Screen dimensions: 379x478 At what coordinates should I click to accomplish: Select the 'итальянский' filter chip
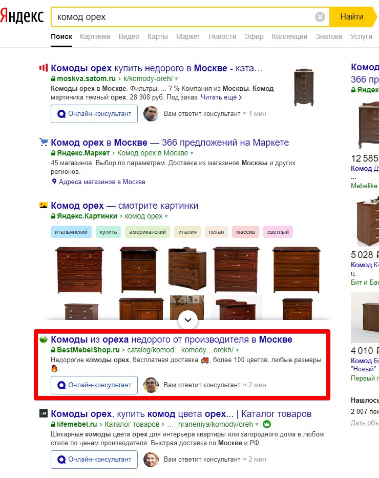pyautogui.click(x=71, y=232)
